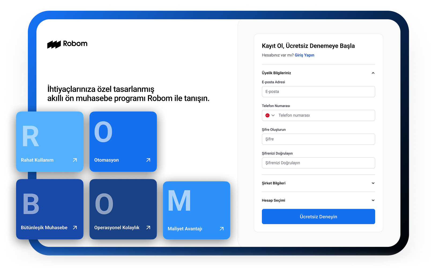
Task: Click arrow icon on Operasyonel Kolaylık card
Action: (148, 228)
